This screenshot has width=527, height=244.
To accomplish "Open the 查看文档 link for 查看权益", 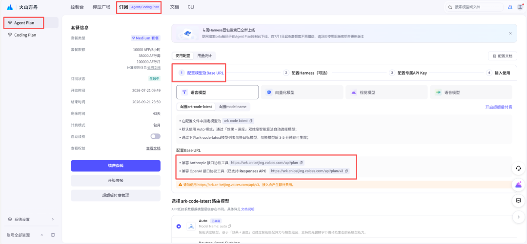I will [153, 149].
